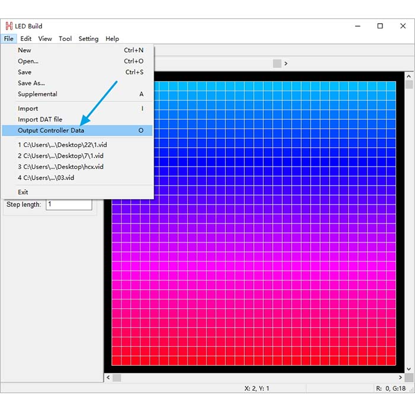Image resolution: width=415 pixels, height=415 pixels.
Task: Open the Edit menu
Action: (x=25, y=39)
